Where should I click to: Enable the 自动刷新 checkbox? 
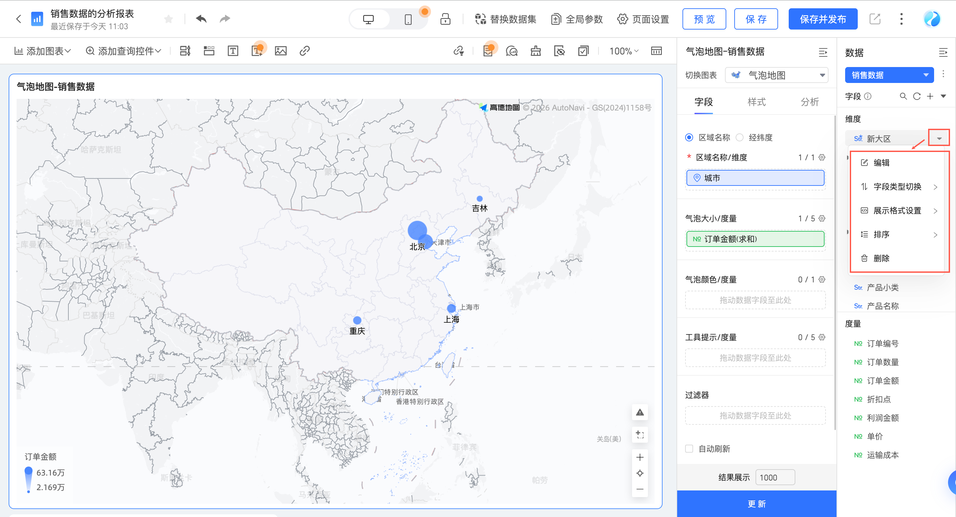coord(689,449)
